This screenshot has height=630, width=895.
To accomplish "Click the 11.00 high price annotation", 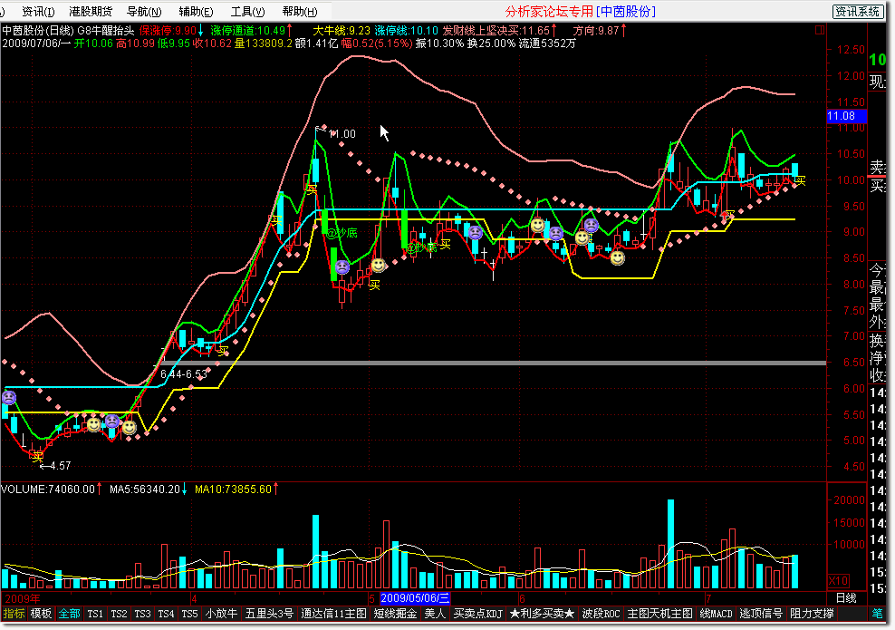I will (342, 133).
